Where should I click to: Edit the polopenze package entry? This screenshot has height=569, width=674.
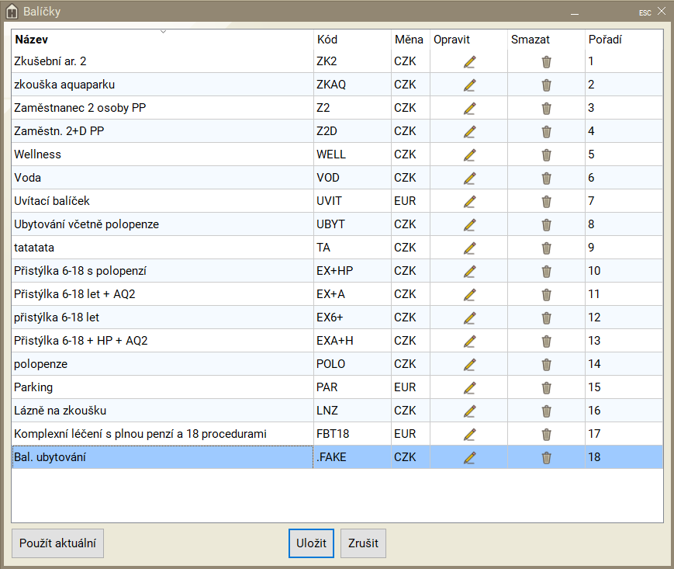(469, 364)
